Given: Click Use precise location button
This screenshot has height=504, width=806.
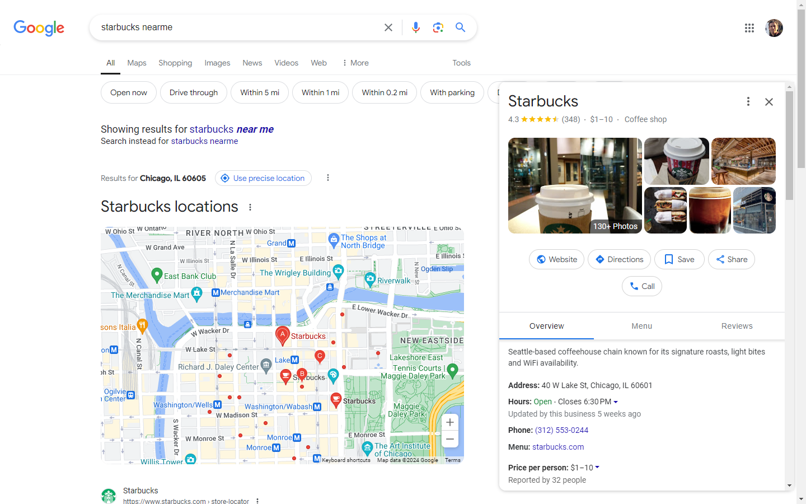Looking at the screenshot, I should [263, 178].
